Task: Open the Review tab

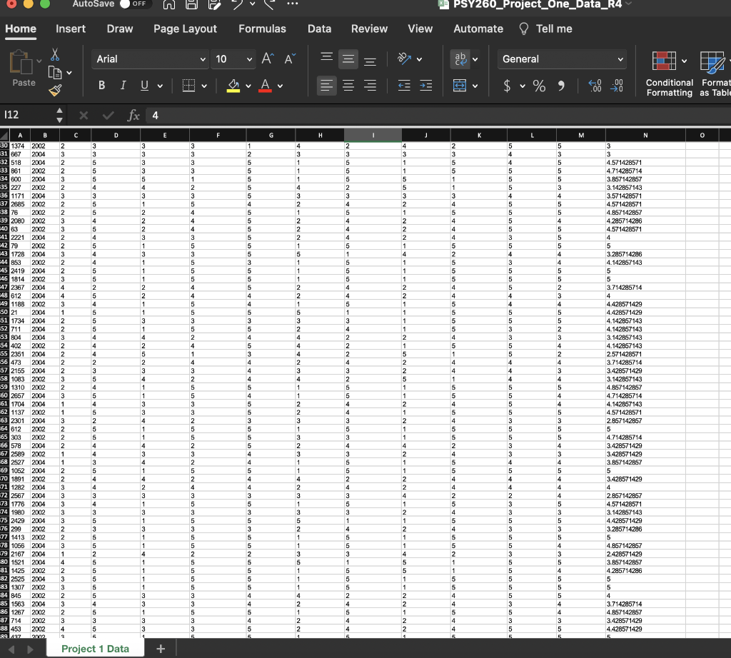Action: pyautogui.click(x=369, y=29)
